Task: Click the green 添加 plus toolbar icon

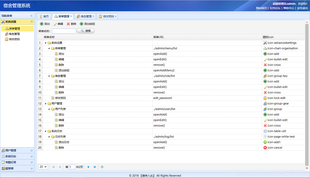Action: [x=42, y=24]
